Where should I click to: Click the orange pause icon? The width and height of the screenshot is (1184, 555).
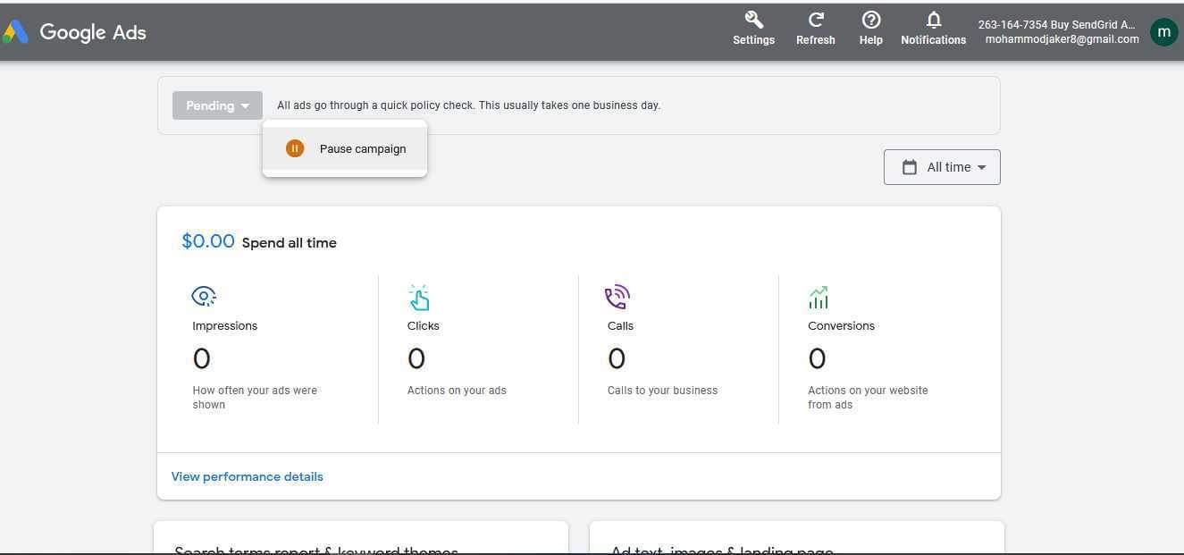[x=295, y=148]
